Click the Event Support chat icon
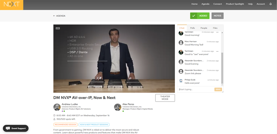The image size is (277, 134). coord(8,128)
